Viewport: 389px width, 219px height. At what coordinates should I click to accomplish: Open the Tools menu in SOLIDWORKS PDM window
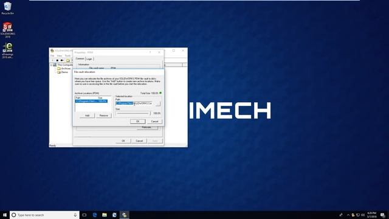pos(67,55)
